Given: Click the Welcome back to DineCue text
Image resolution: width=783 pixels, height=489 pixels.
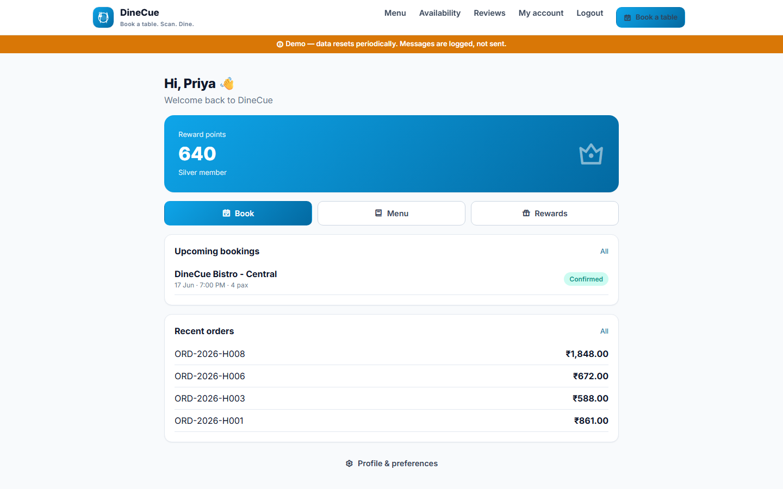Looking at the screenshot, I should pos(219,100).
